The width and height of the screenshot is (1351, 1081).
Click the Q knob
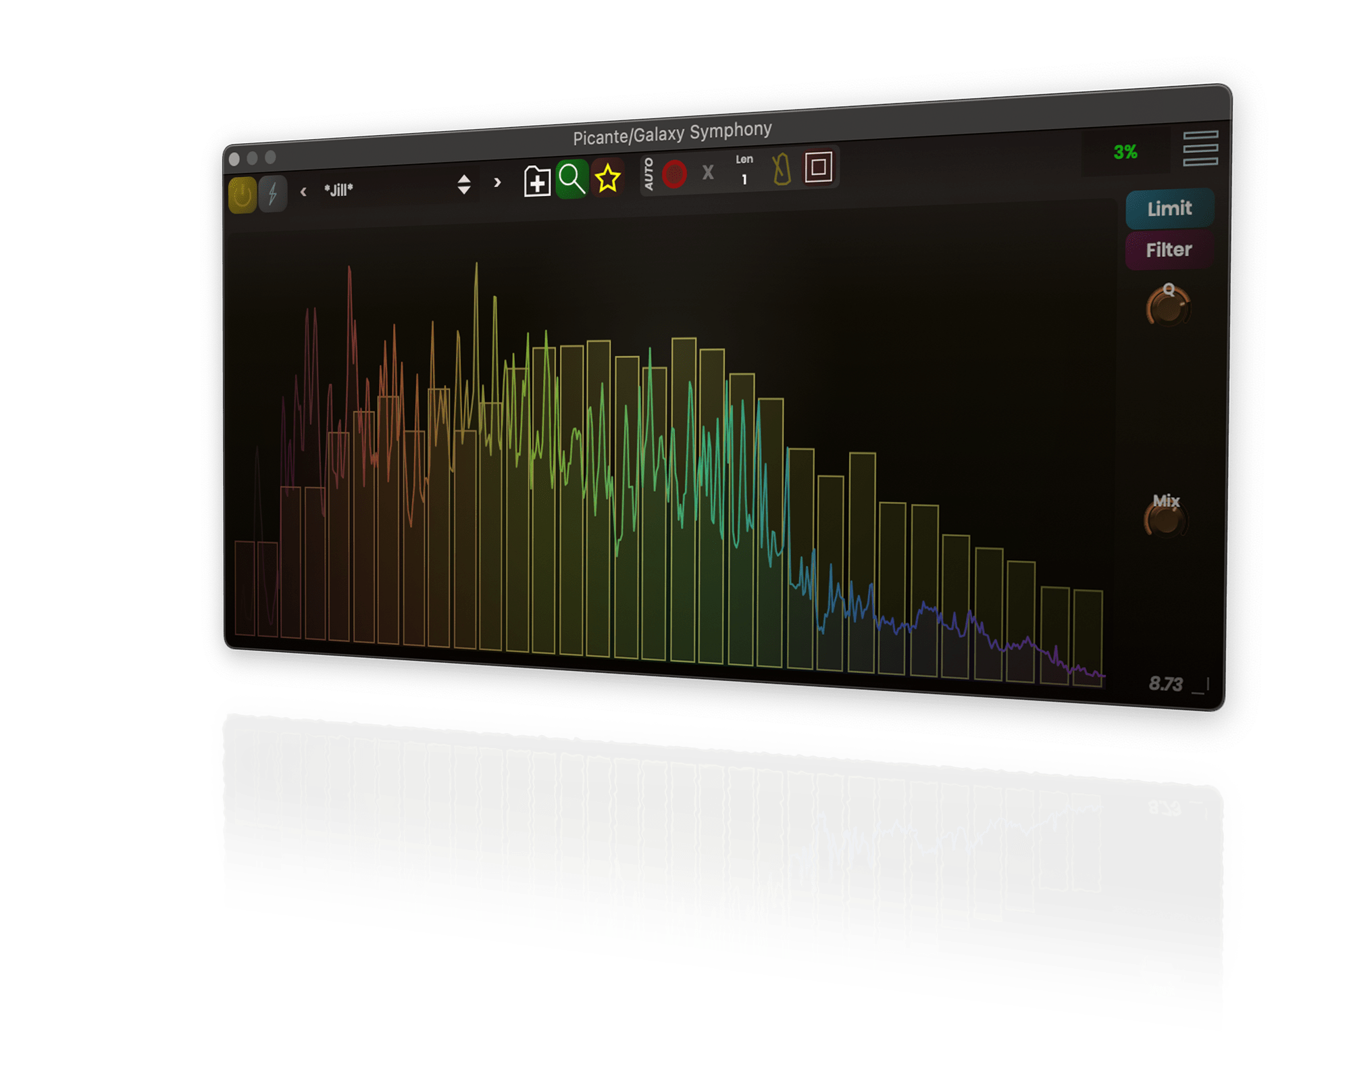click(1169, 306)
